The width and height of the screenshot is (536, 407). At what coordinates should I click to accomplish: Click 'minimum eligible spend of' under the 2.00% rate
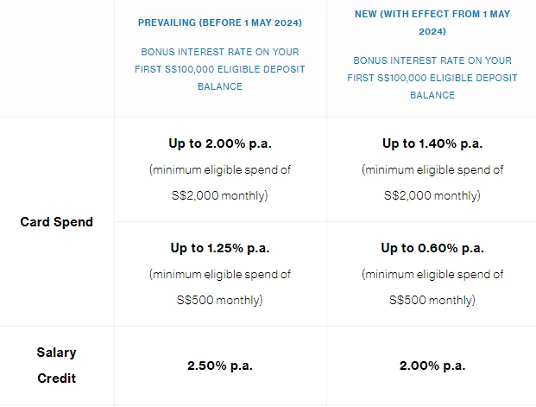(x=220, y=169)
